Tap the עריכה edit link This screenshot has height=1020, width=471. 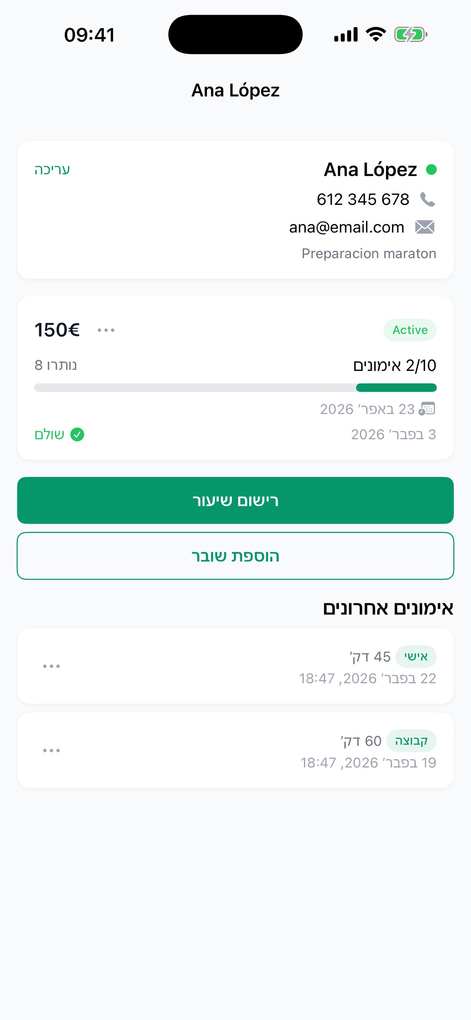[x=52, y=170]
